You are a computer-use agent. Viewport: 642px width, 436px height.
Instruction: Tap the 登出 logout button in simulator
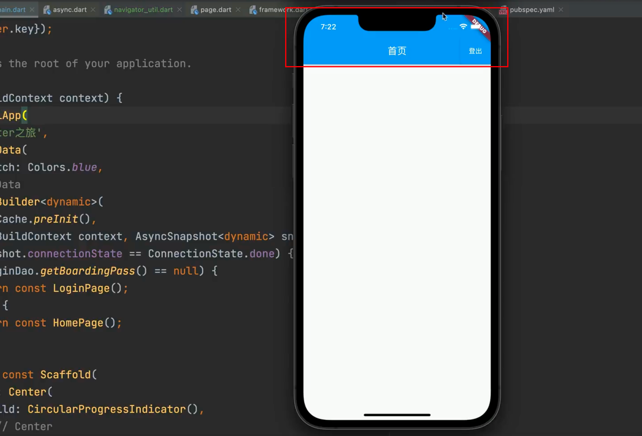(x=475, y=51)
